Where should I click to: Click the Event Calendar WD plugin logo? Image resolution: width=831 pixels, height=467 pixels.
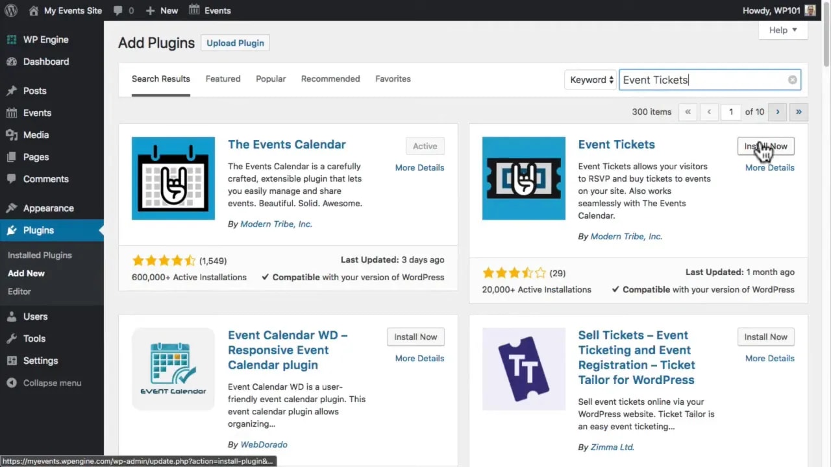click(x=173, y=369)
